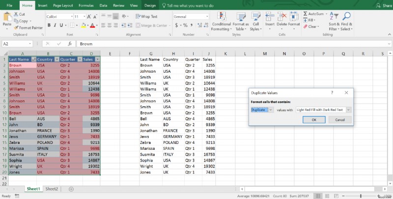Click the Delete cells icon
The image size is (393, 199).
pyautogui.click(x=281, y=17)
